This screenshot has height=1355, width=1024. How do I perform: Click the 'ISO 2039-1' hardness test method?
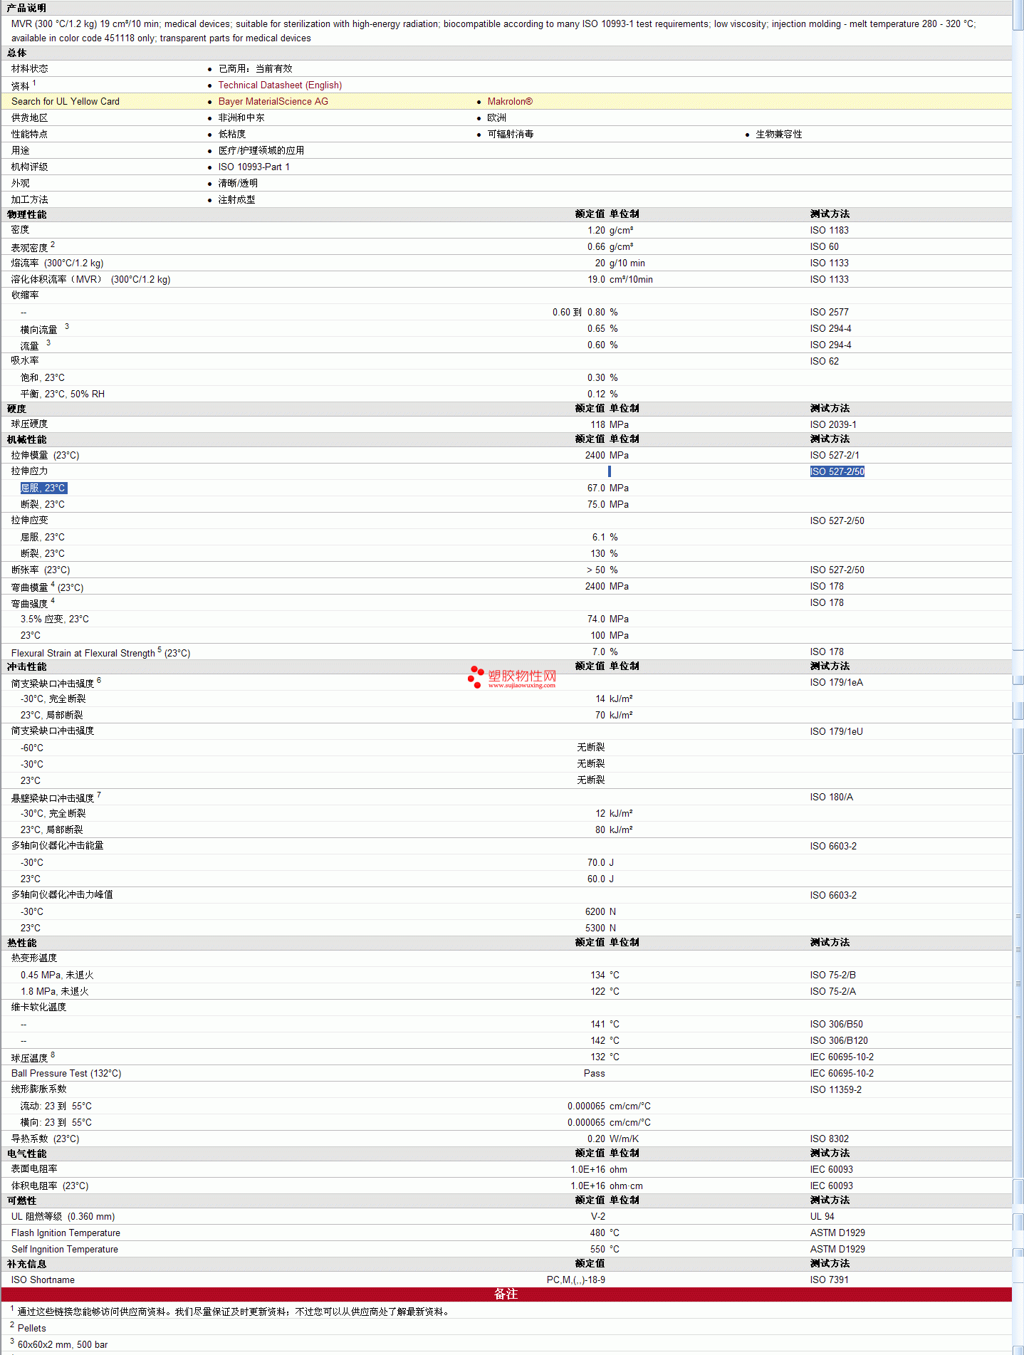point(833,425)
